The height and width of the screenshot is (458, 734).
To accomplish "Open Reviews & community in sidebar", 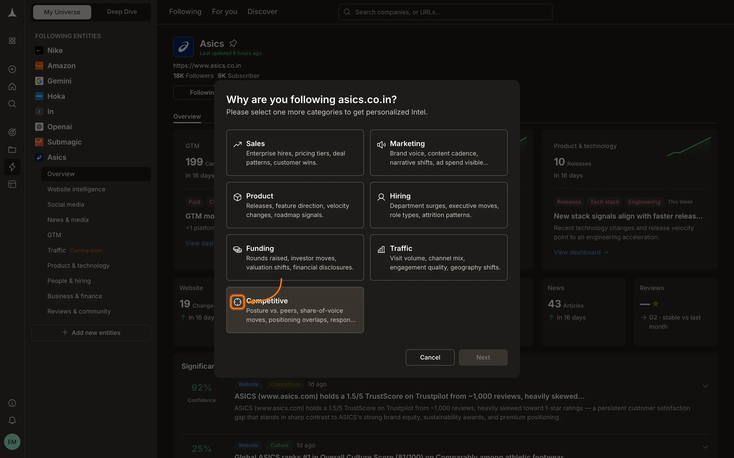I will (79, 311).
